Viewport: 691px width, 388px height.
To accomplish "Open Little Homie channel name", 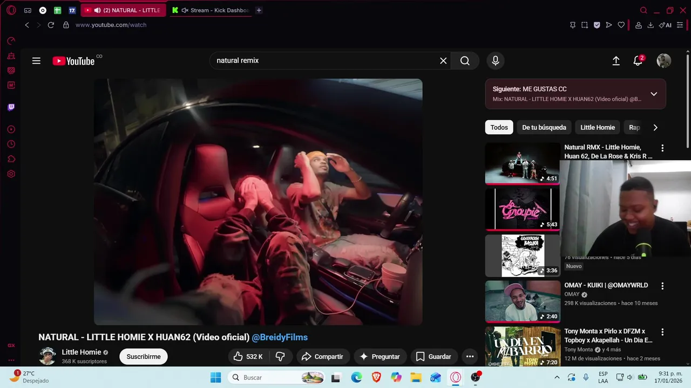I will (x=81, y=352).
